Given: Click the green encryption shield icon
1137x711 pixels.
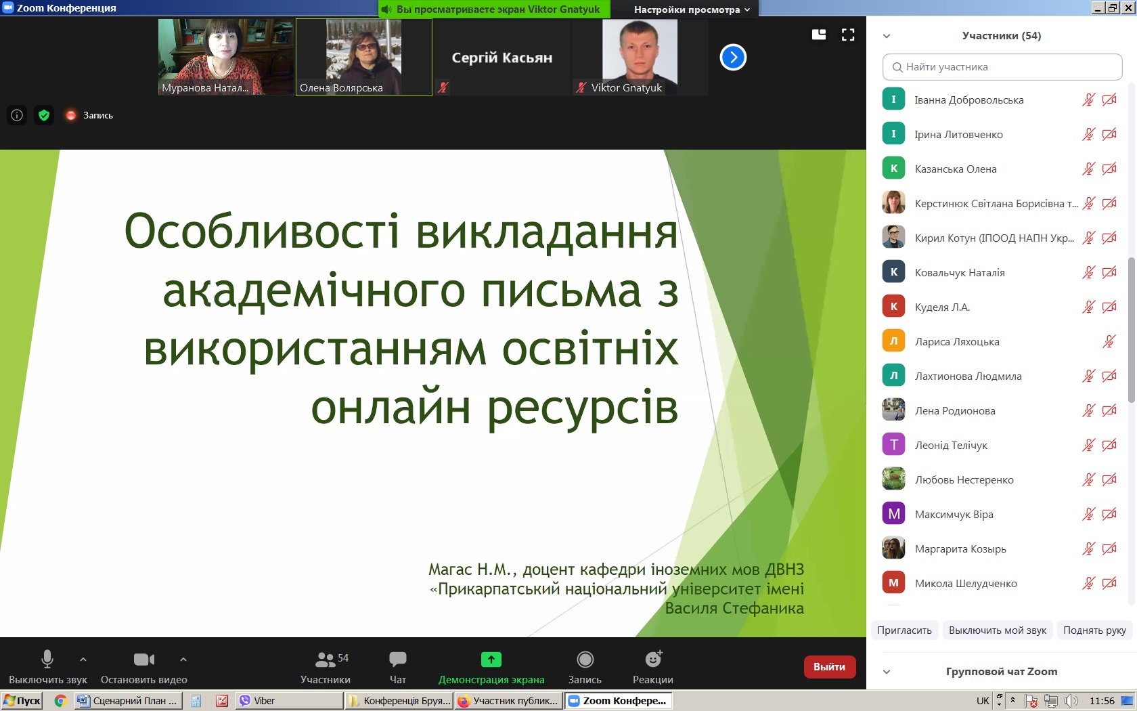Looking at the screenshot, I should (x=44, y=115).
